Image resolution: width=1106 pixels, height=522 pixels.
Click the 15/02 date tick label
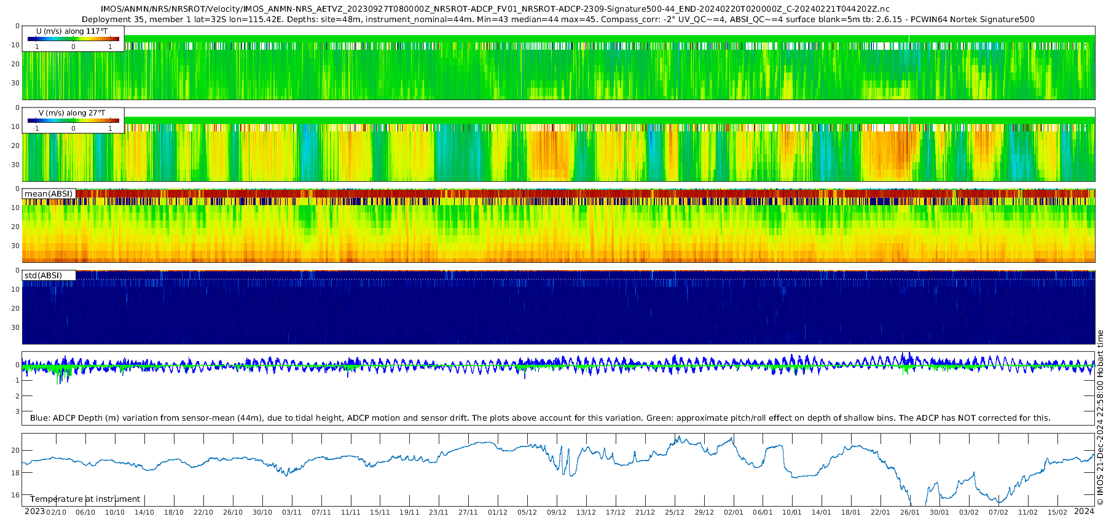[1057, 512]
